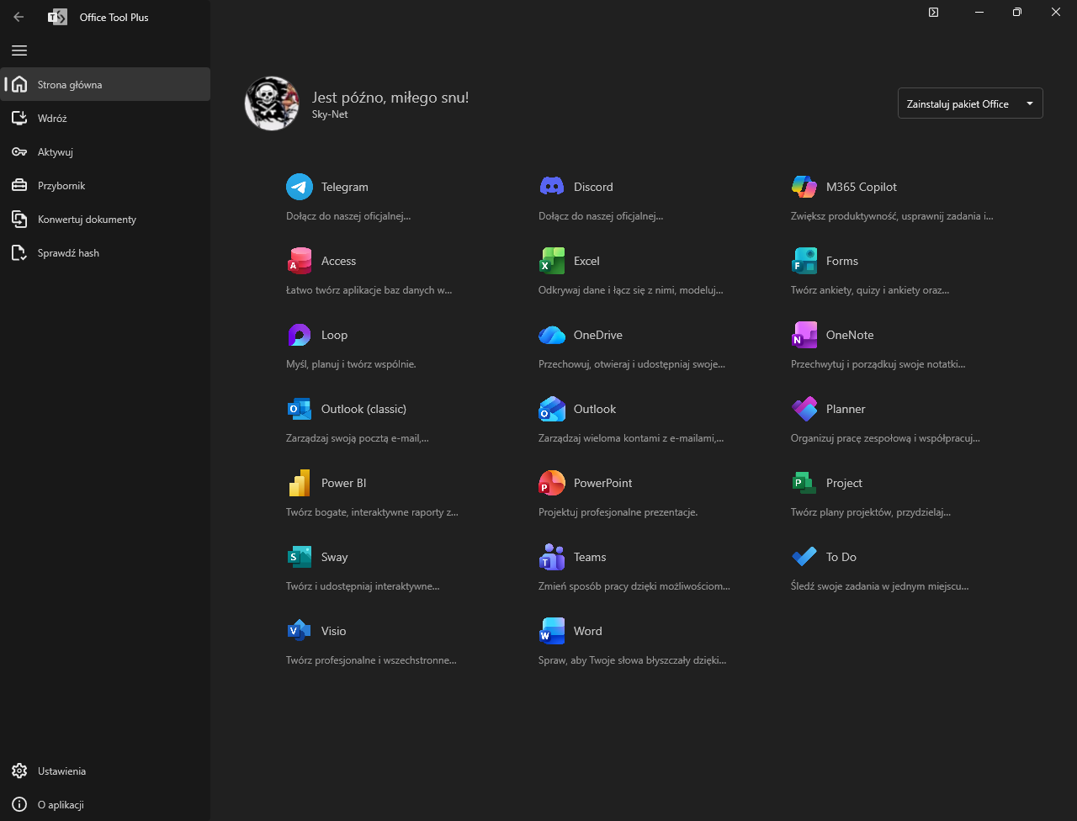Go back with the arrow icon

pyautogui.click(x=19, y=17)
